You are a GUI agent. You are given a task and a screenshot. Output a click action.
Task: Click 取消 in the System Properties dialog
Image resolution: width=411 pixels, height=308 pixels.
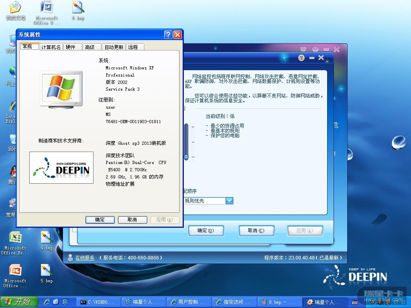132,220
